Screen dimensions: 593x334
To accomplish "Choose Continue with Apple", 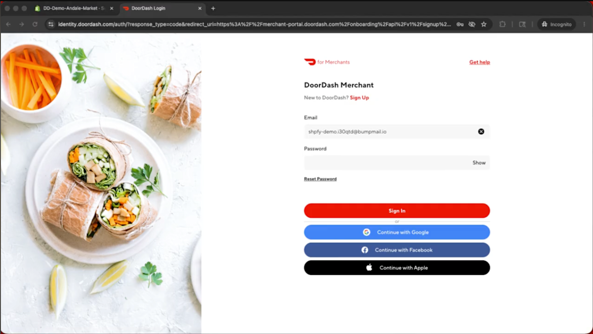I will 397,268.
